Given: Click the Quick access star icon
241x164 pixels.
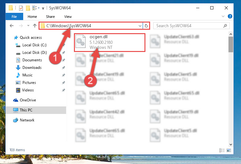Looking at the screenshot, I should [16, 38].
